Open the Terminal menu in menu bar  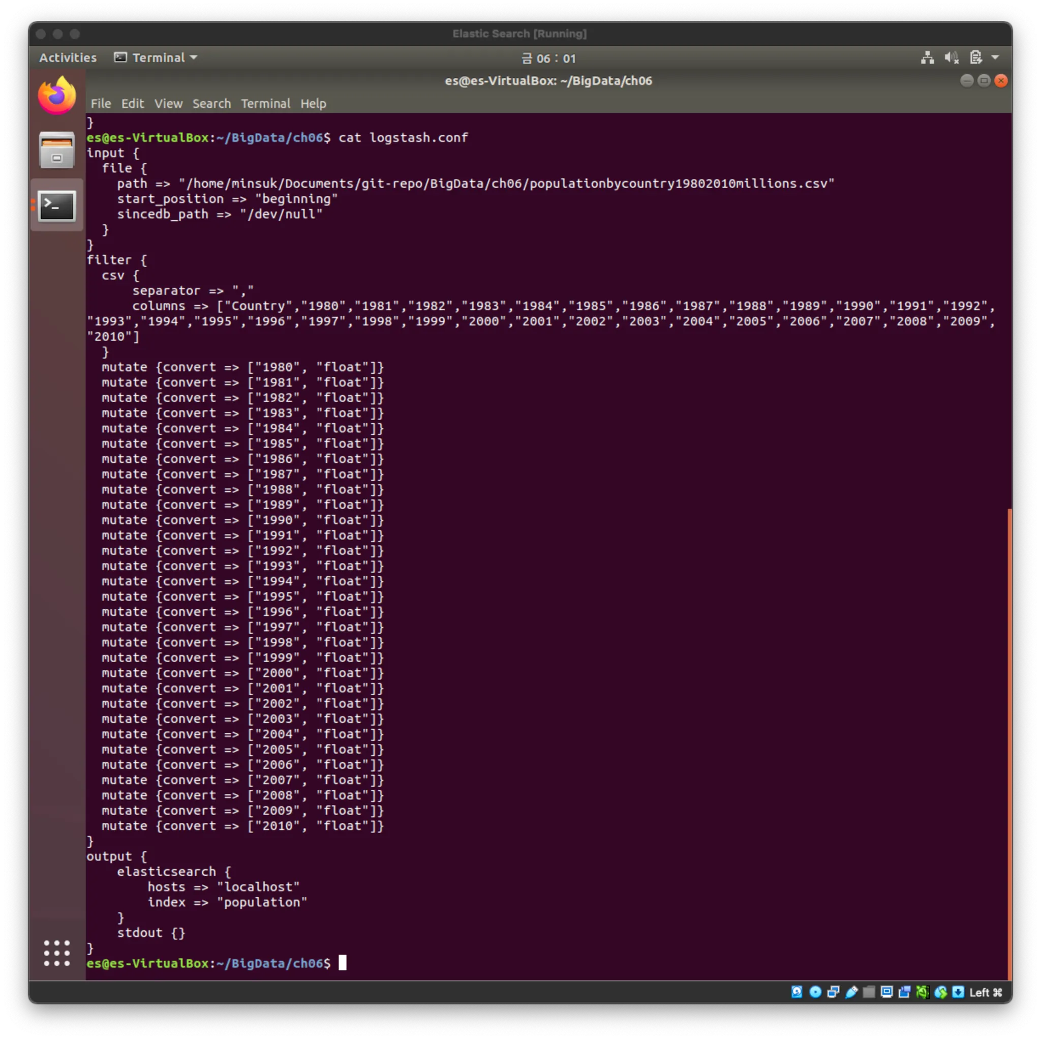[265, 104]
